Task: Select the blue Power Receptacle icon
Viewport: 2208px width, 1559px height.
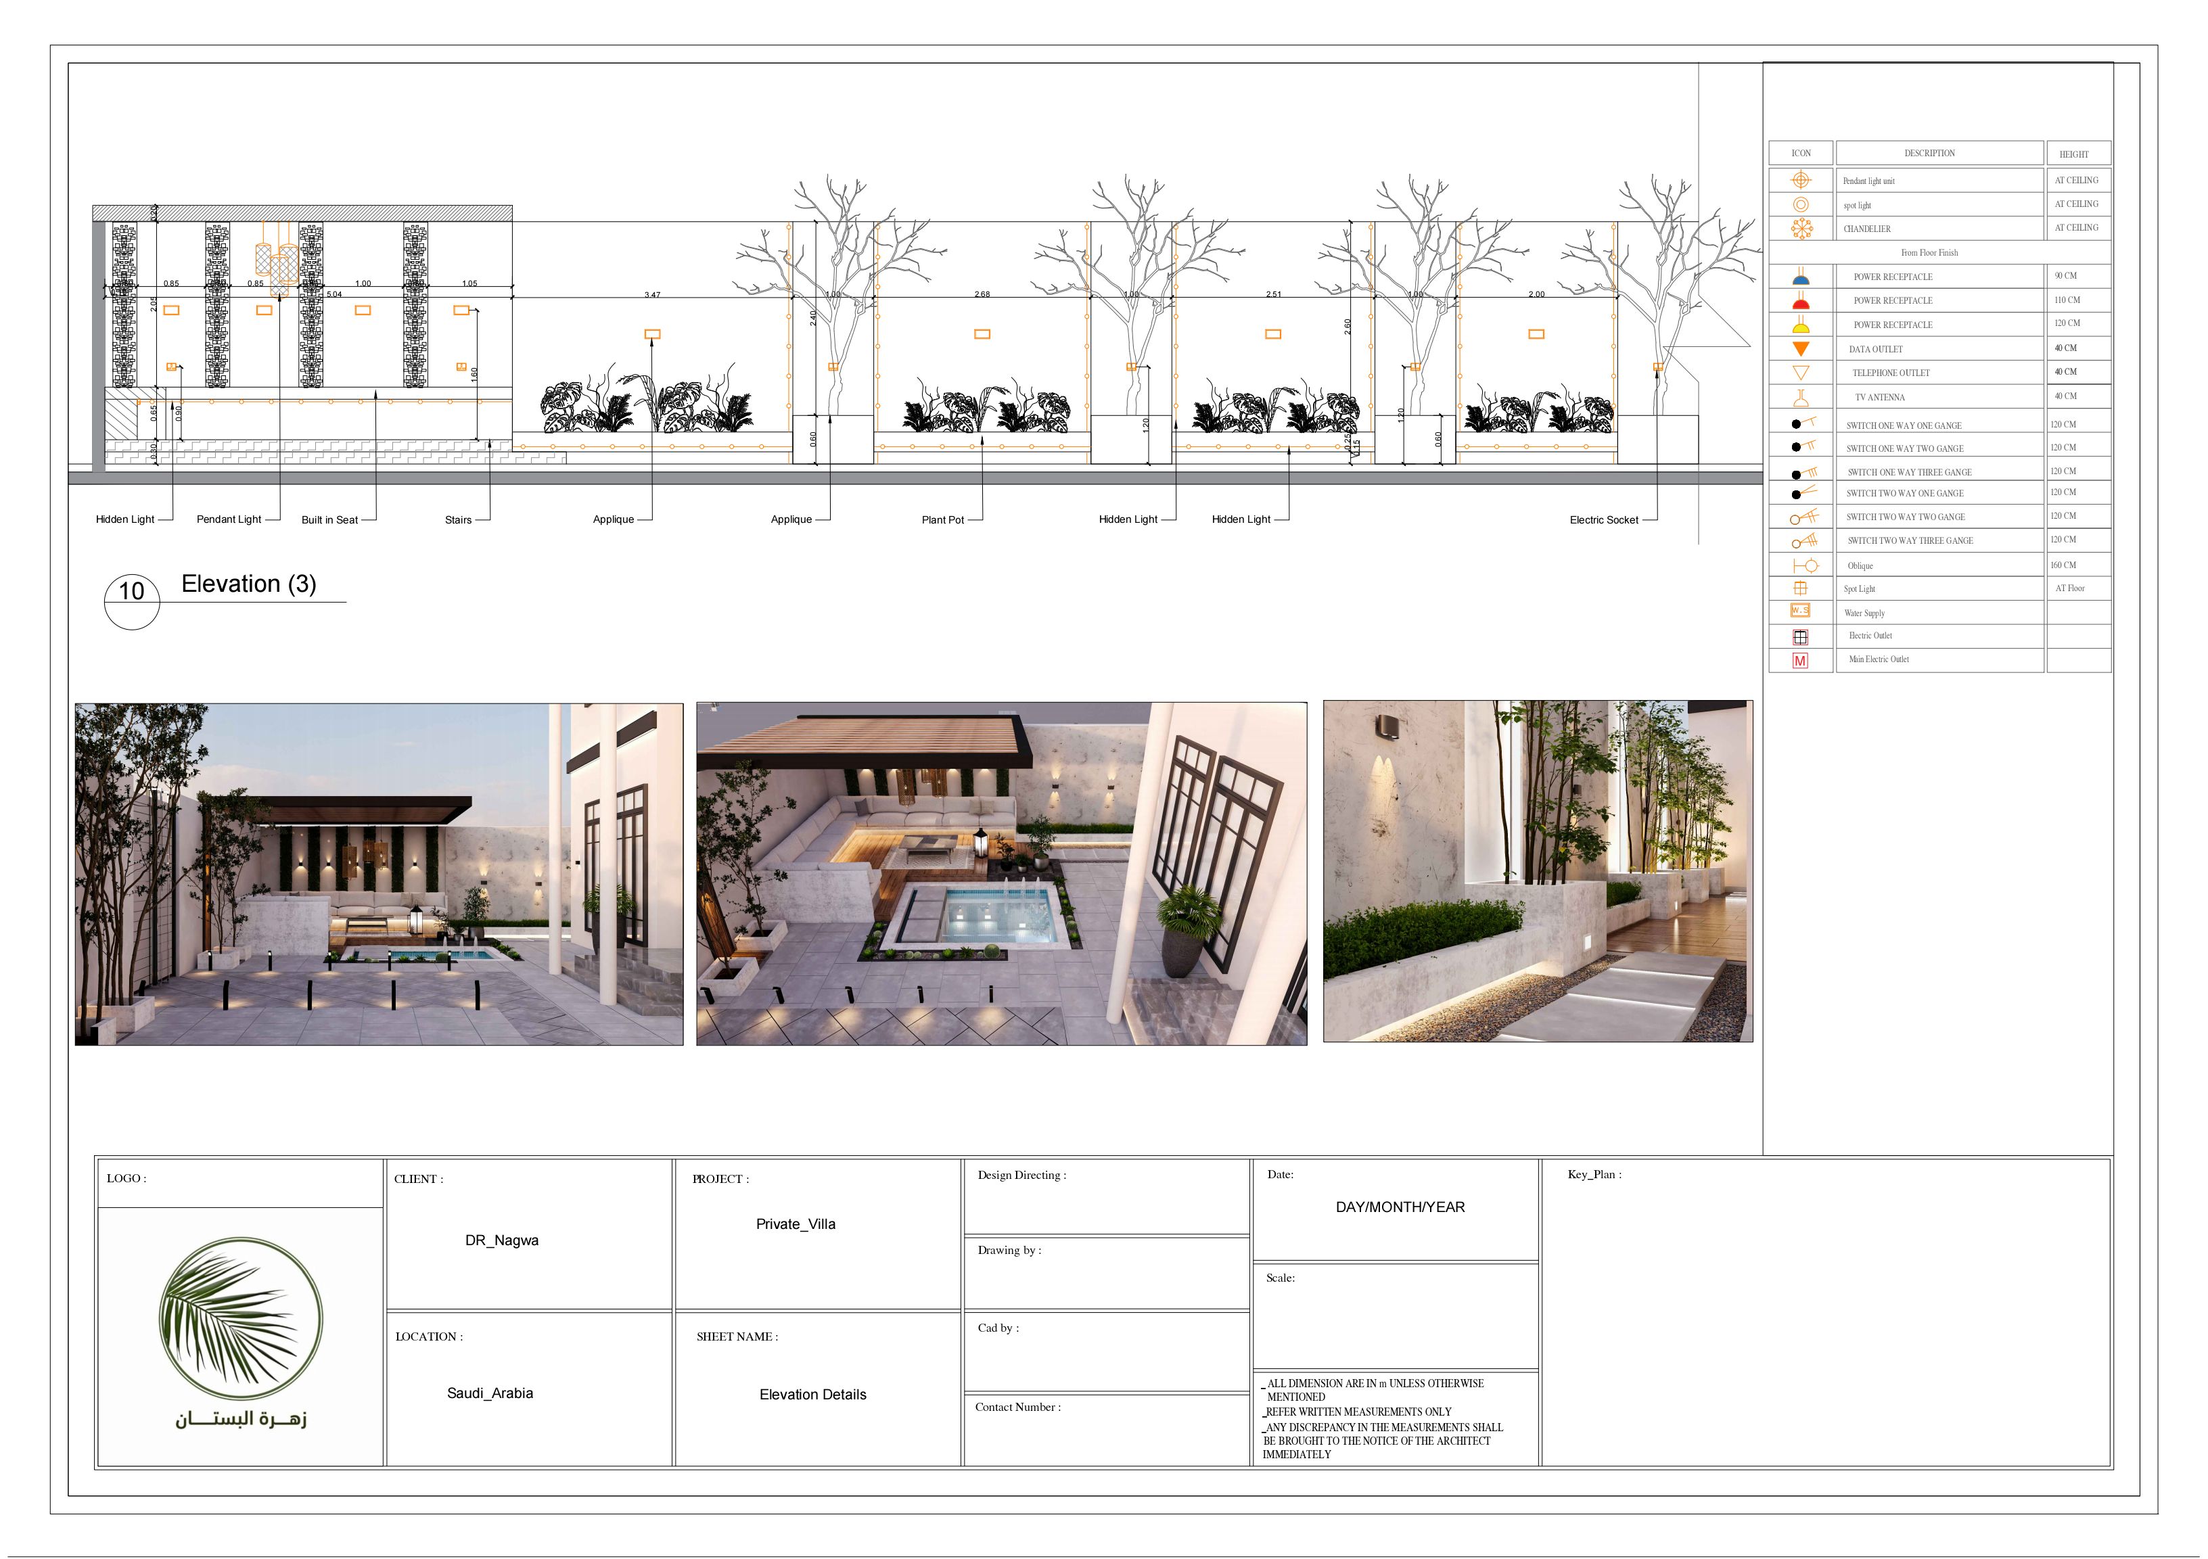Action: tap(1800, 277)
